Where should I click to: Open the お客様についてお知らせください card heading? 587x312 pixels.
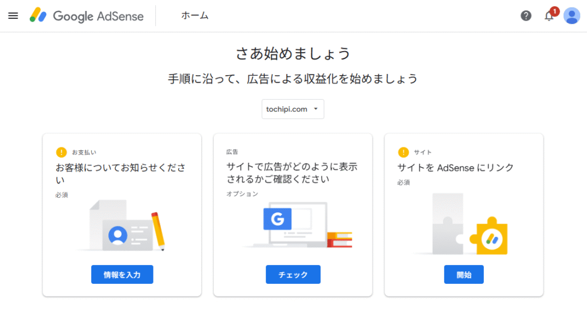point(120,173)
